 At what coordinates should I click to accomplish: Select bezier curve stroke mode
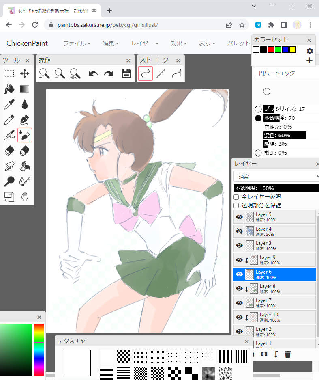coord(176,73)
